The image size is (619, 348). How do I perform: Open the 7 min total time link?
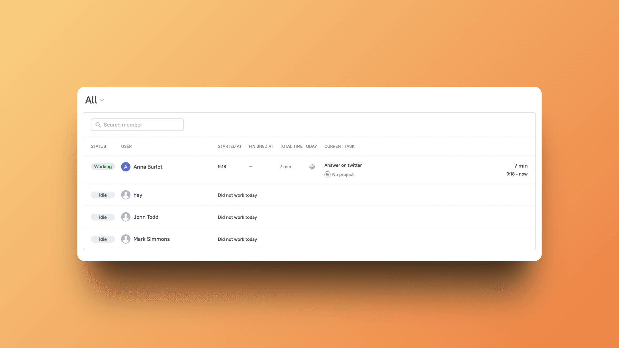coord(285,167)
